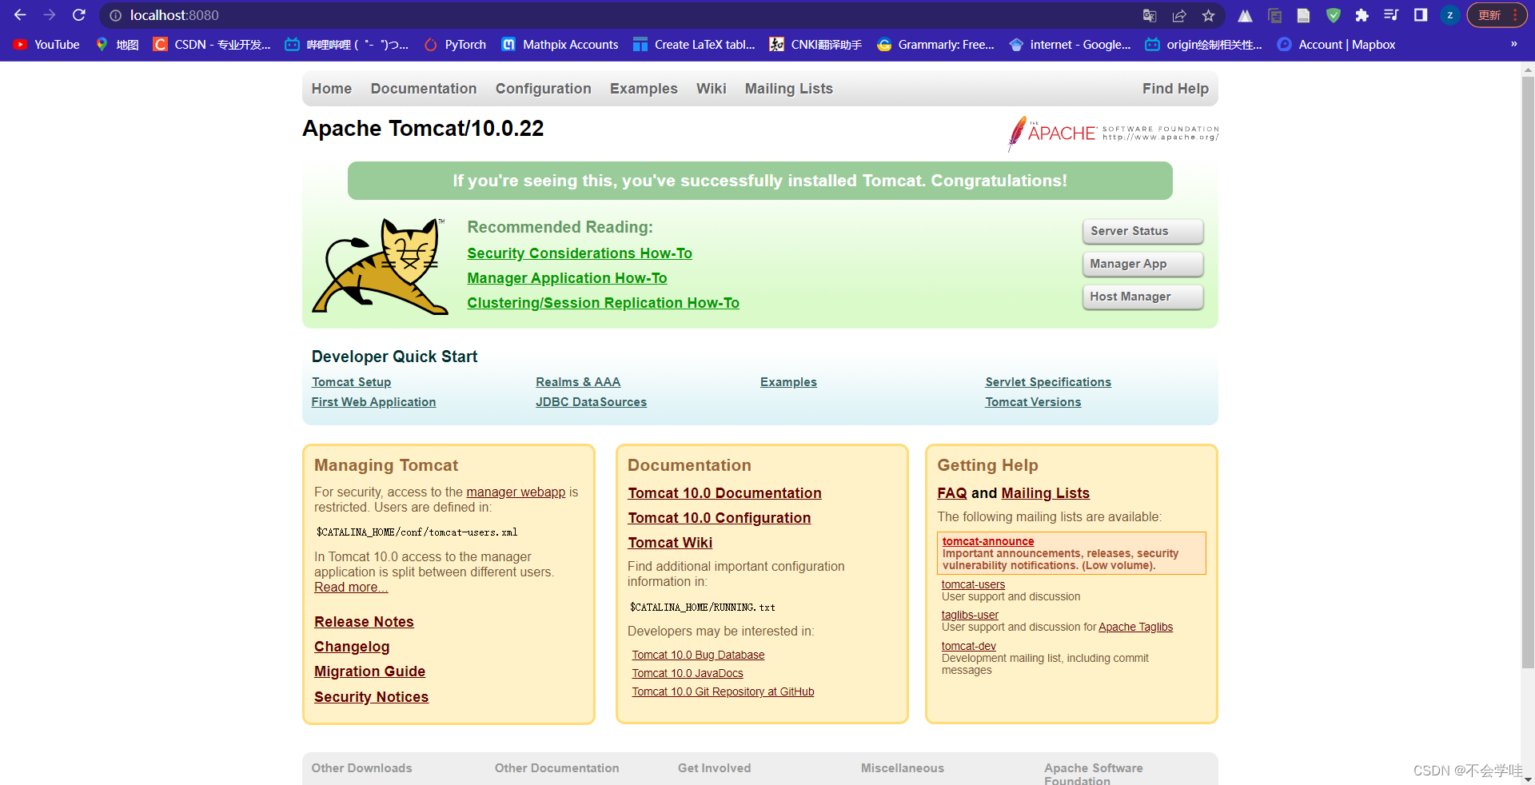Toggle the browser side panel icon
1535x785 pixels.
1421,15
